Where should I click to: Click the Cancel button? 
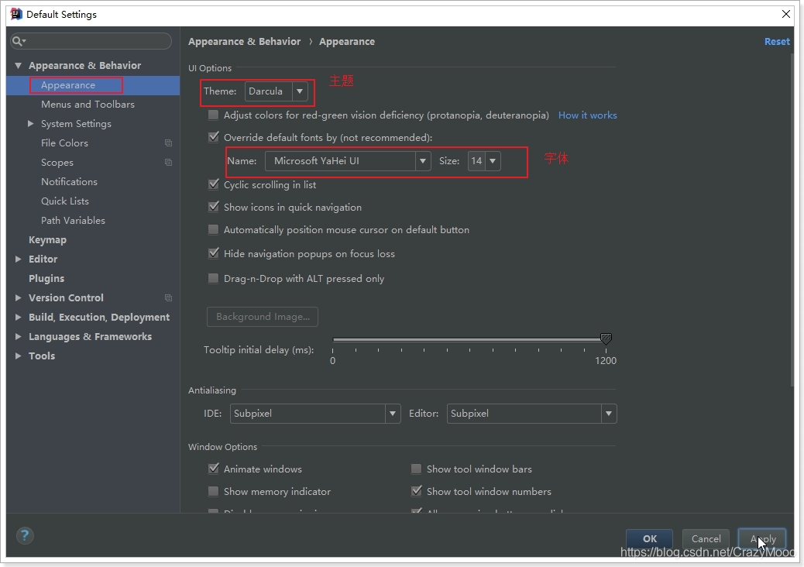pyautogui.click(x=706, y=539)
